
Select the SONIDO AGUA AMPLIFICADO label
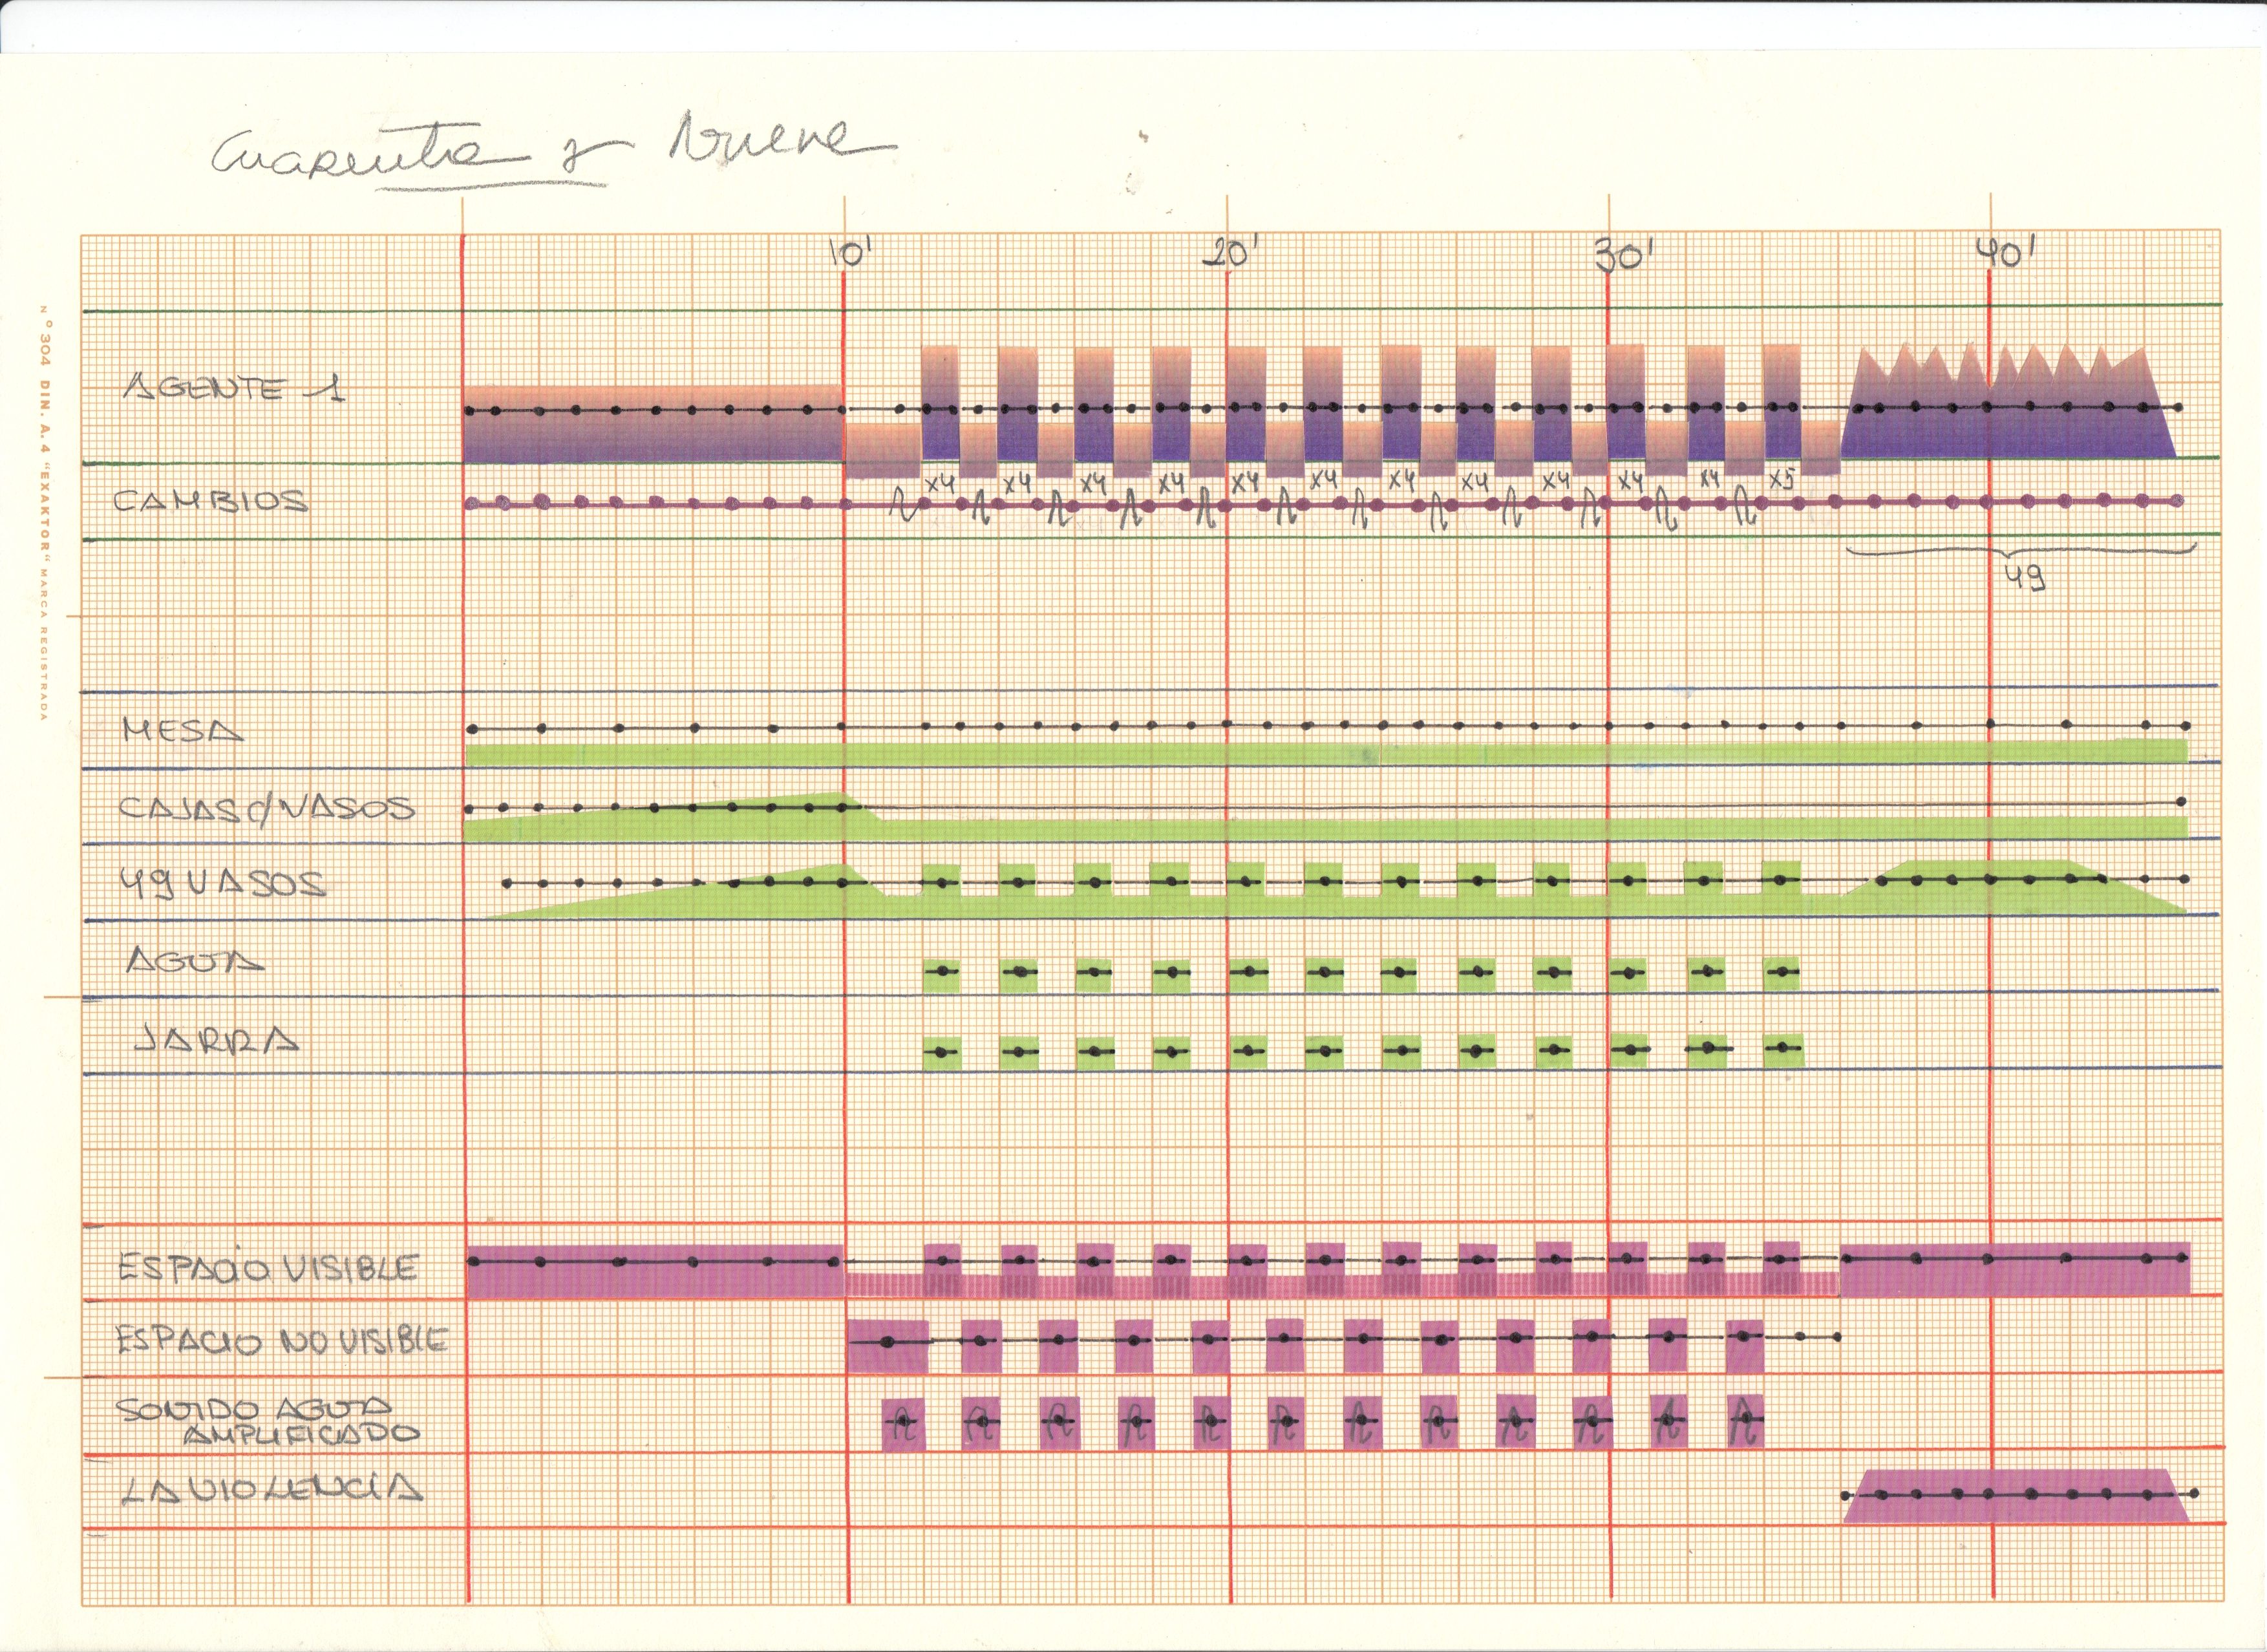point(268,1422)
